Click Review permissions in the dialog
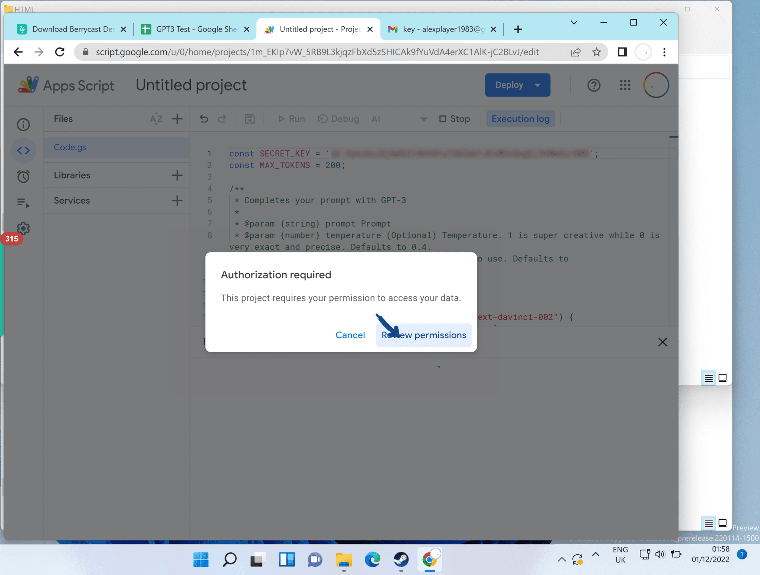This screenshot has height=575, width=760. 423,335
